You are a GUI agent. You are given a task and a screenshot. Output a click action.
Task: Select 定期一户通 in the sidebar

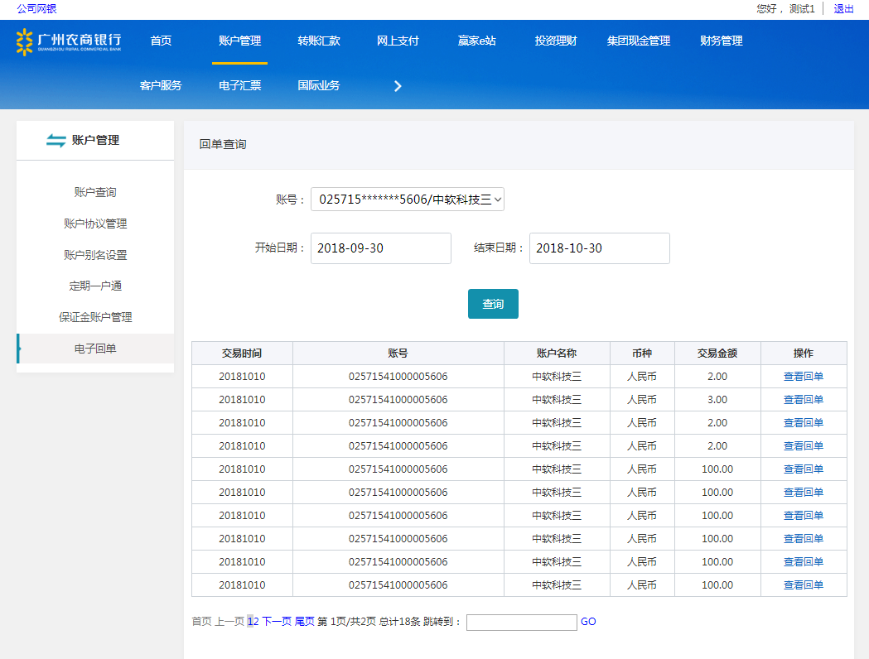(95, 286)
